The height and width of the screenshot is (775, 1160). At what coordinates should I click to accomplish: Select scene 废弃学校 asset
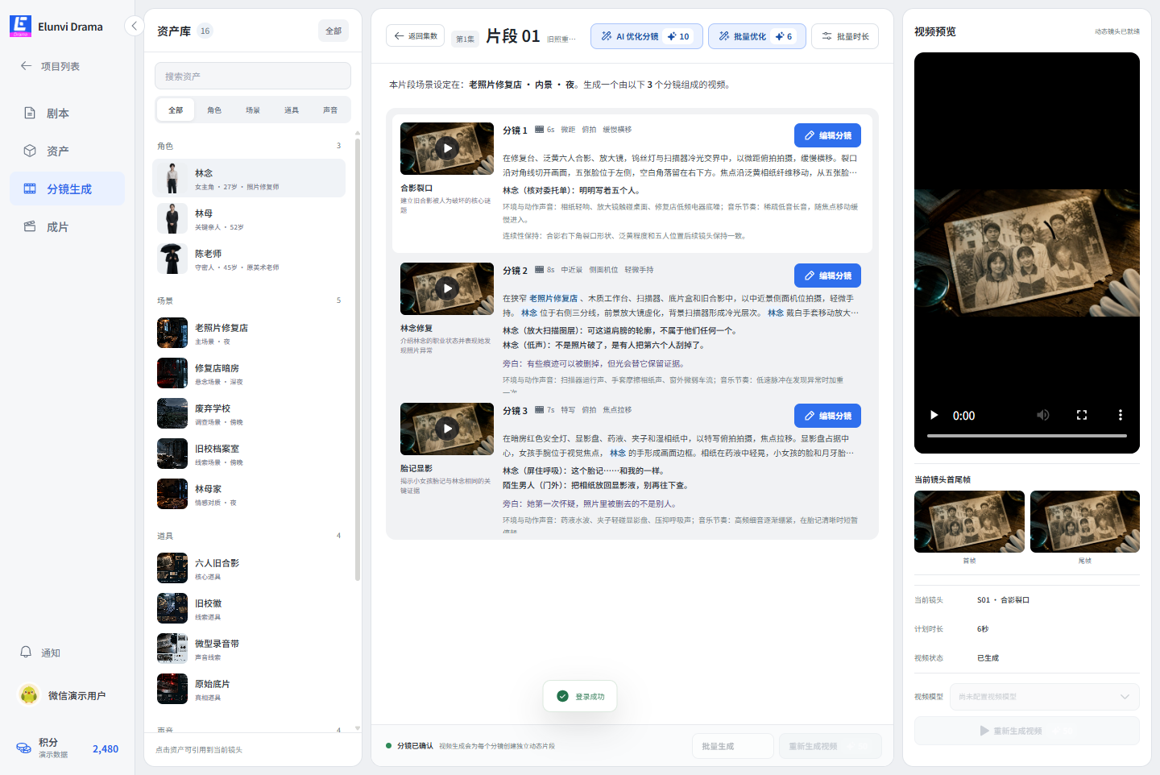point(249,413)
